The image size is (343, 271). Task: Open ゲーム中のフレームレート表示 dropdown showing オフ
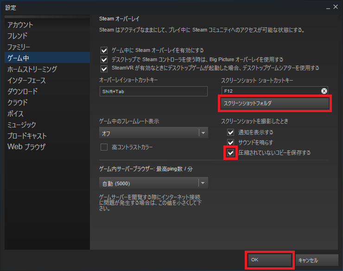tap(153, 132)
